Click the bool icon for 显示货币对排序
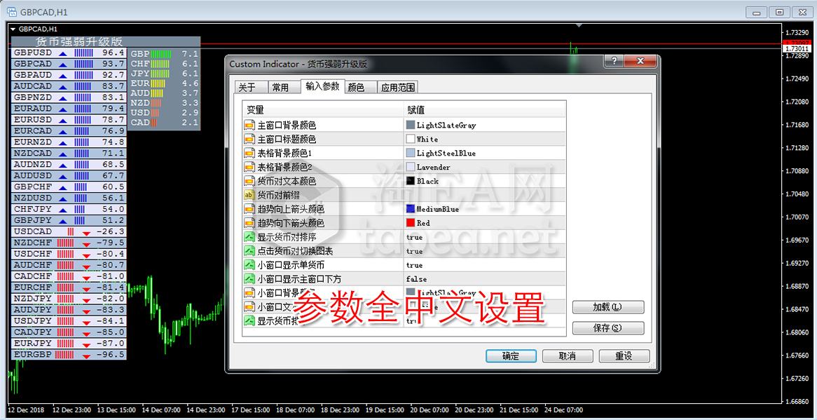This screenshot has height=420, width=817. pyautogui.click(x=249, y=237)
